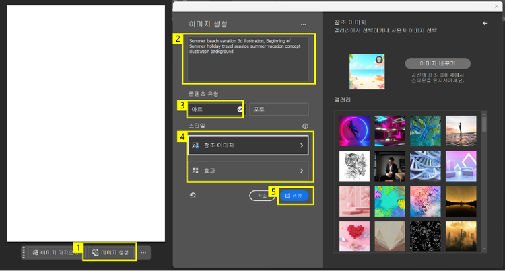This screenshot has height=271, width=505.
Task: Select the colorful tropical leaves gallery image
Action: pyautogui.click(x=390, y=201)
